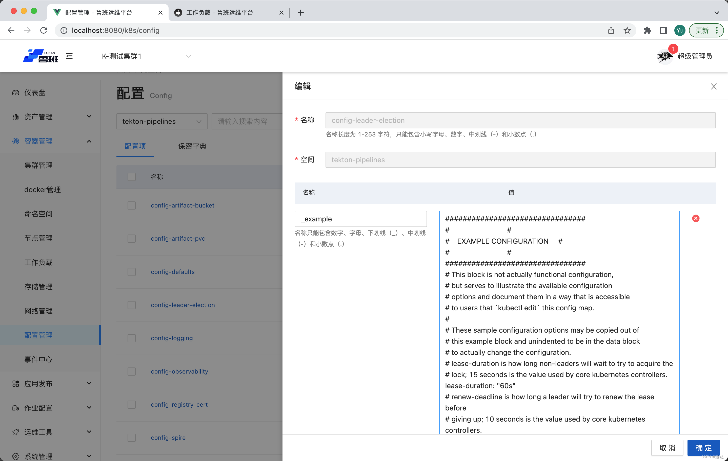Image resolution: width=728 pixels, height=461 pixels.
Task: Click the share page icon in address bar
Action: 611,31
